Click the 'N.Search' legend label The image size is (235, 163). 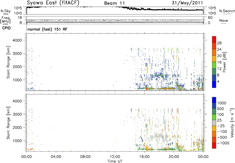(227, 11)
